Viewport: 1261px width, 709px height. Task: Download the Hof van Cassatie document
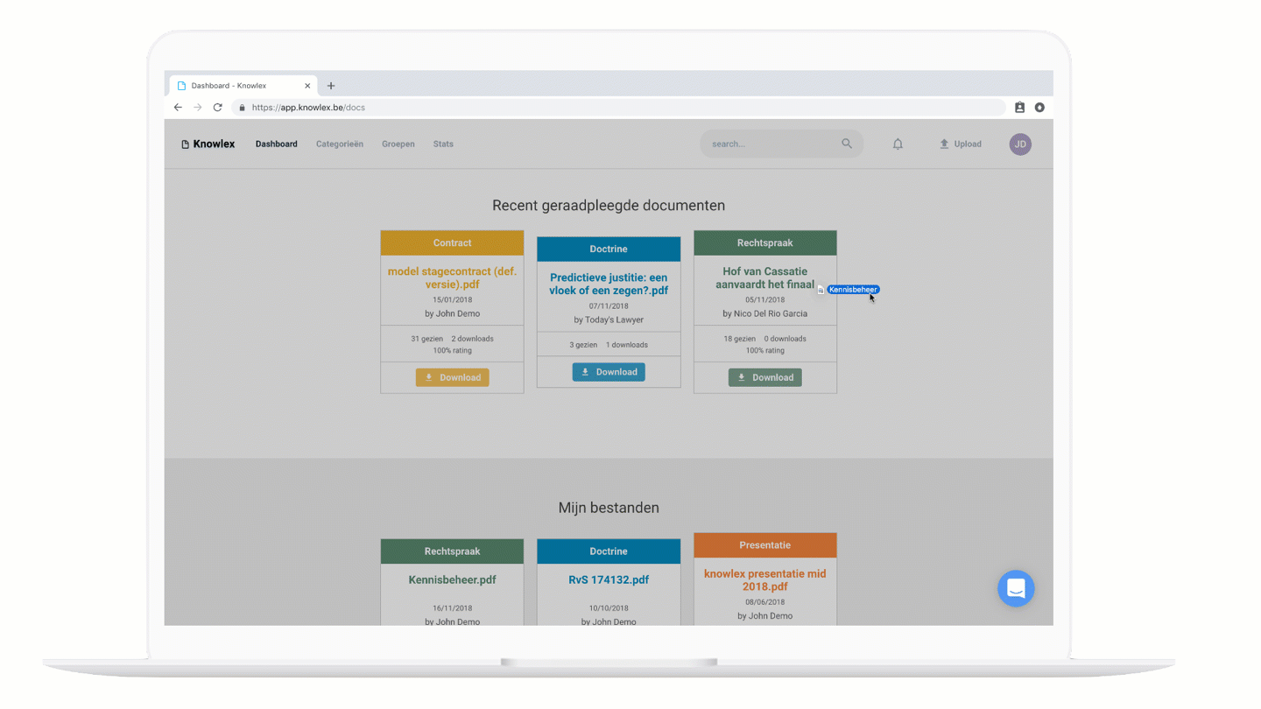point(765,377)
